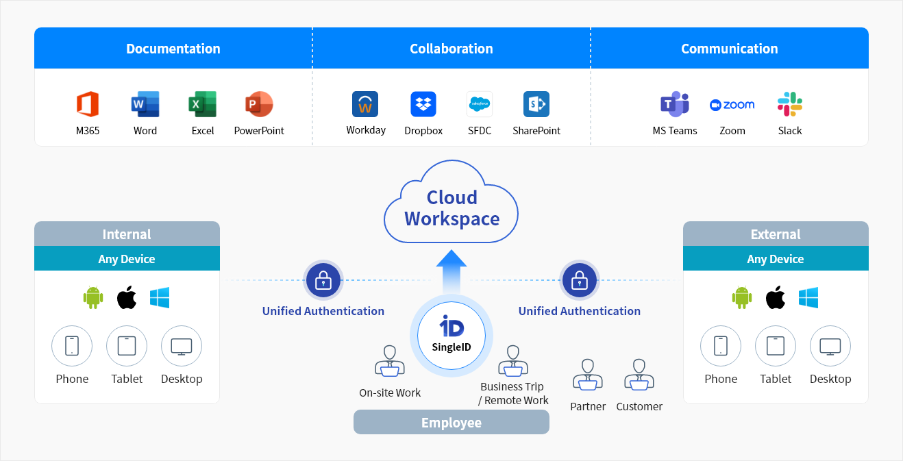Switch to the Collaboration header tab
Image resolution: width=903 pixels, height=461 pixels.
451,49
